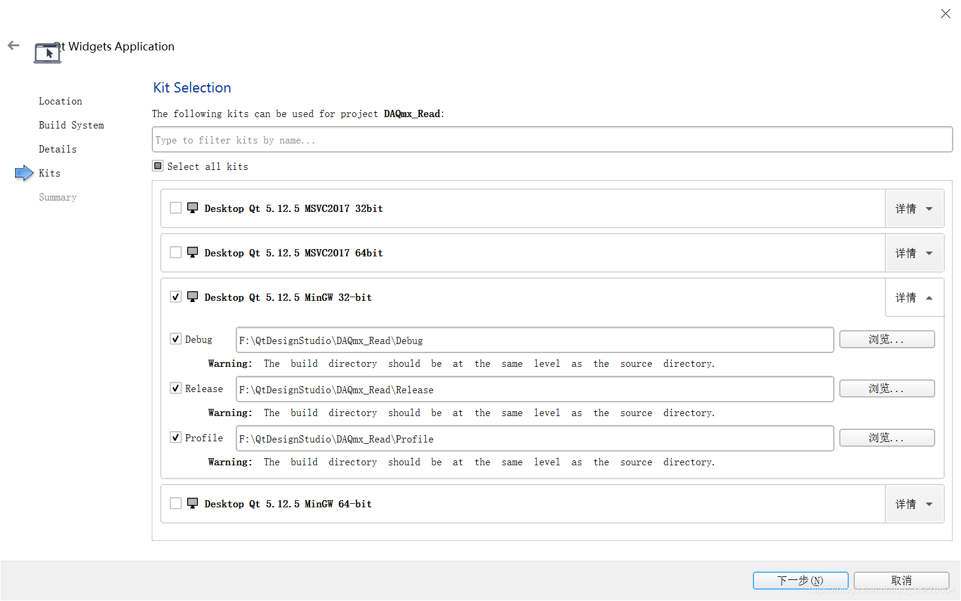Click monitor icon of MinGW 64-bit kit

pyautogui.click(x=193, y=503)
